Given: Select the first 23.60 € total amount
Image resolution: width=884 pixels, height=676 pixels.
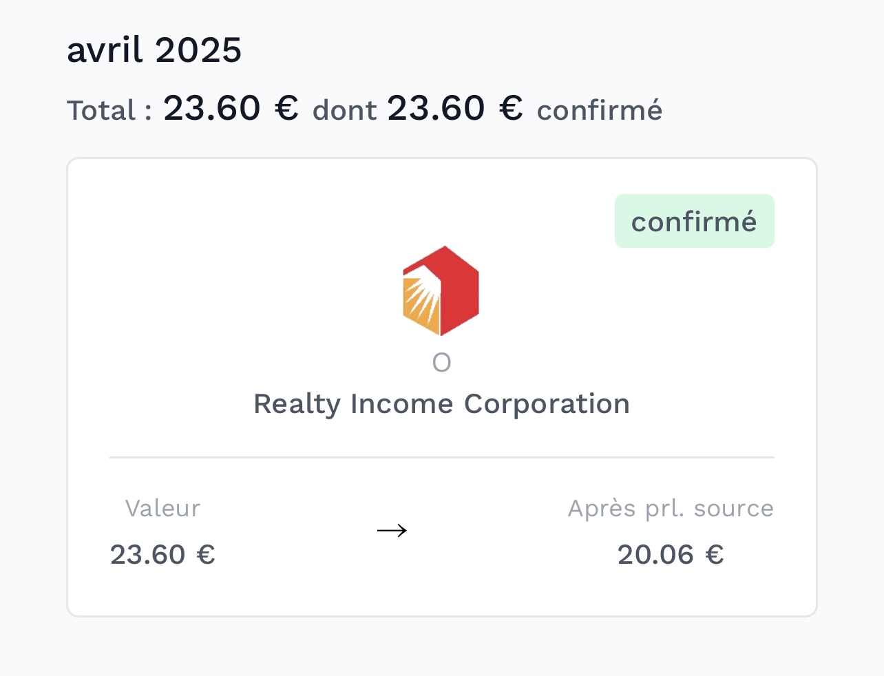Looking at the screenshot, I should coord(231,108).
